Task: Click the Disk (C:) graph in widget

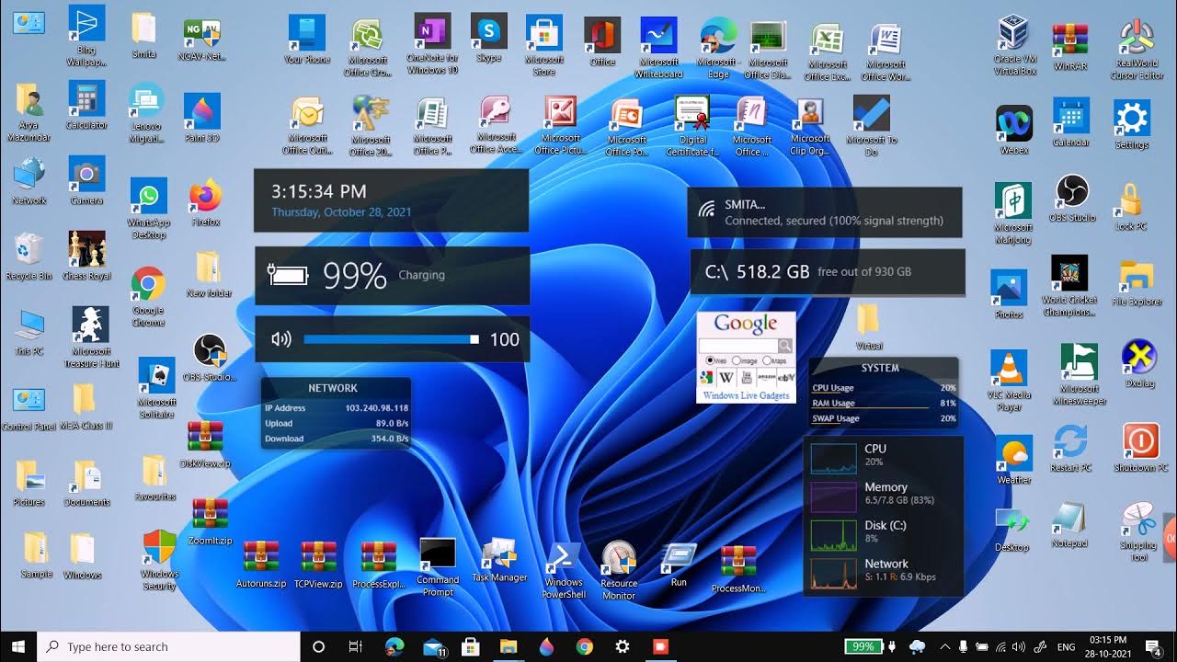Action: pyautogui.click(x=833, y=534)
